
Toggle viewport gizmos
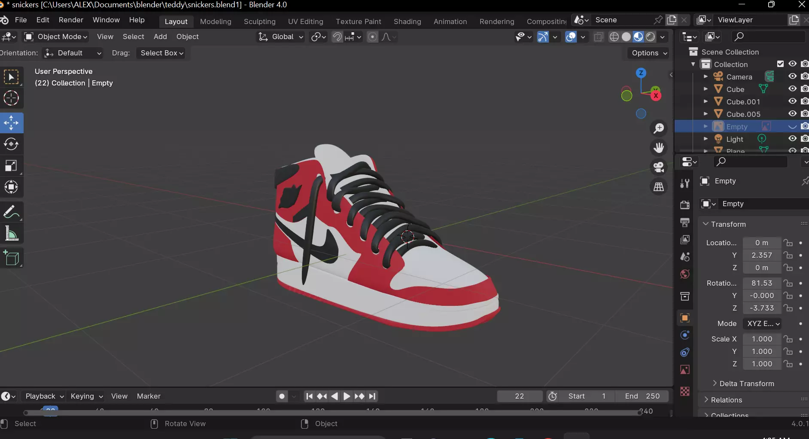[x=543, y=37]
